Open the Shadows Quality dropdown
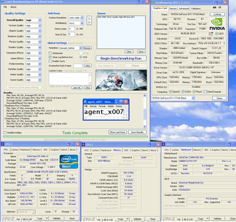This screenshot has width=236, height=222. tap(40, 37)
